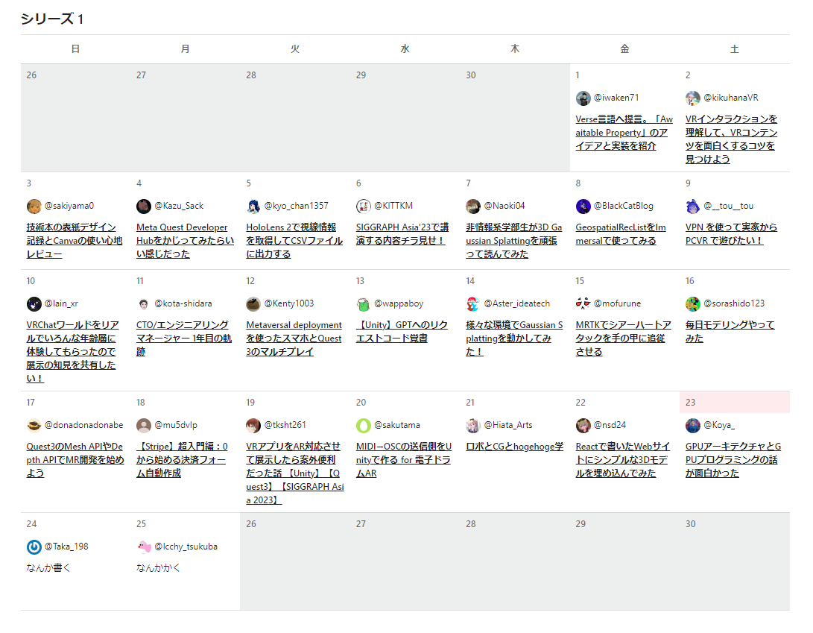Click the avatar icon of @wappaboy
This screenshot has width=813, height=633.
pyautogui.click(x=364, y=304)
